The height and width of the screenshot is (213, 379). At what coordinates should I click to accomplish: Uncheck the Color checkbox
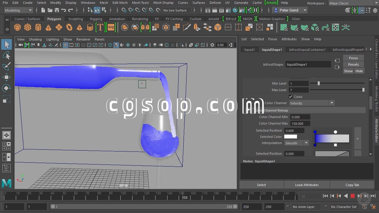click(x=291, y=97)
